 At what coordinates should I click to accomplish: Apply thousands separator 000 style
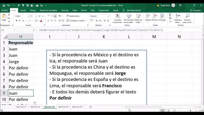[x=100, y=20]
